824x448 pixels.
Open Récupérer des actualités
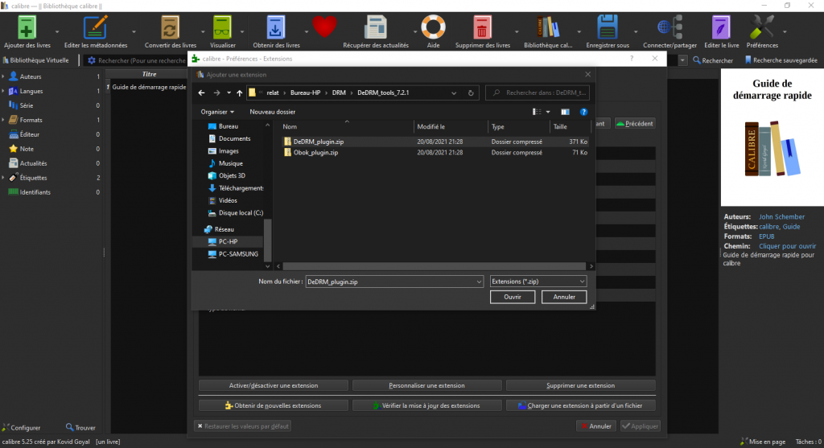(x=375, y=27)
